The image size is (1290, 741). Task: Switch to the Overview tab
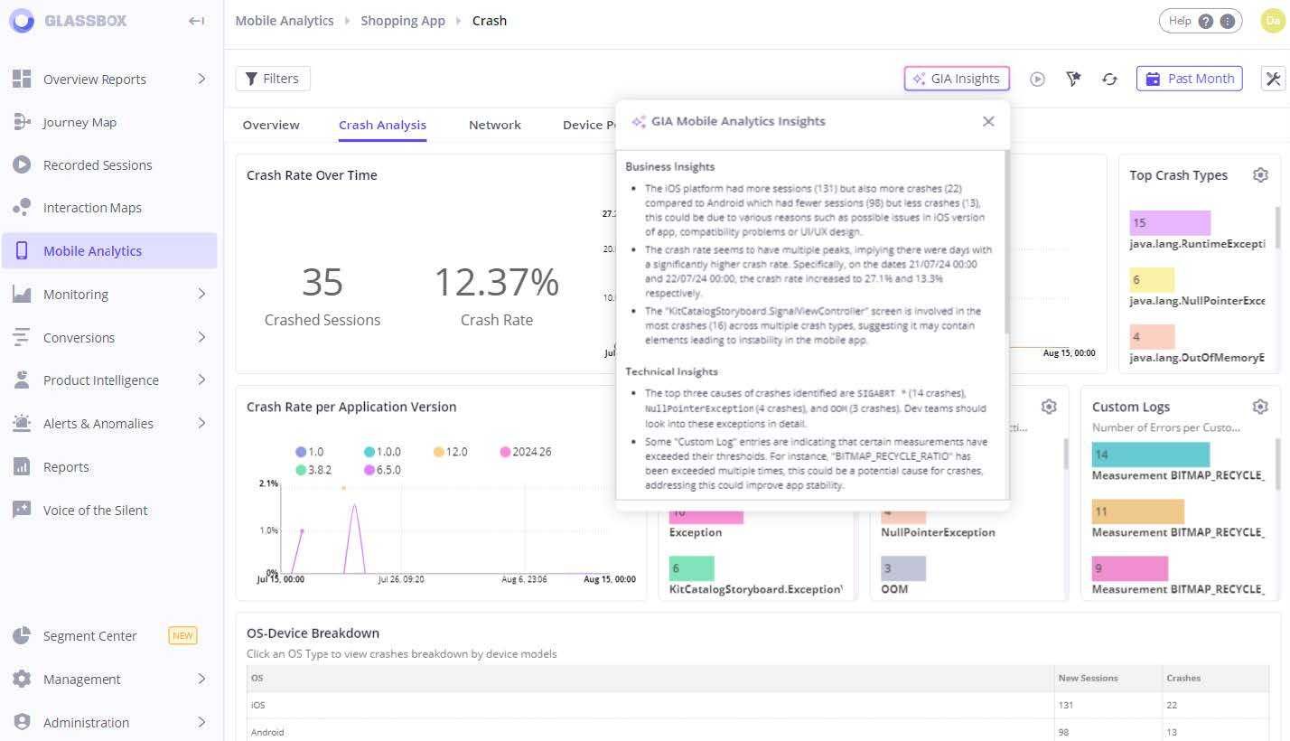pos(271,125)
